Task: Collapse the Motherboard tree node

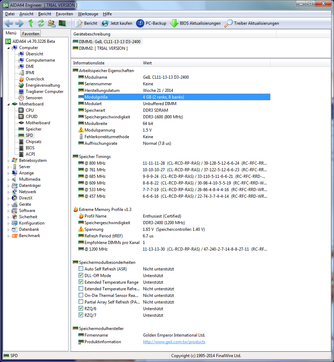Action: click(x=9, y=104)
